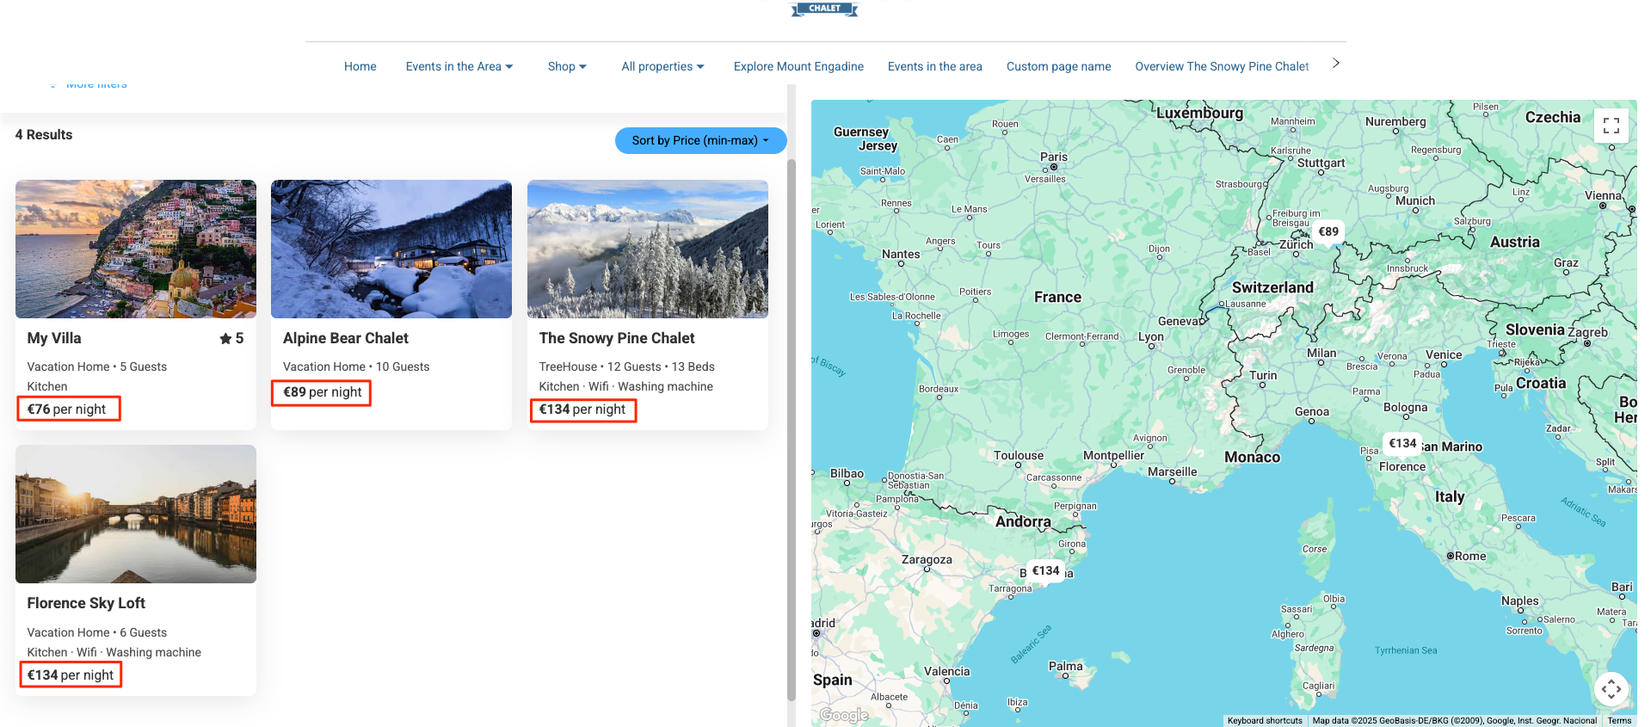Open map camera controls button
1651x727 pixels.
pyautogui.click(x=1611, y=689)
